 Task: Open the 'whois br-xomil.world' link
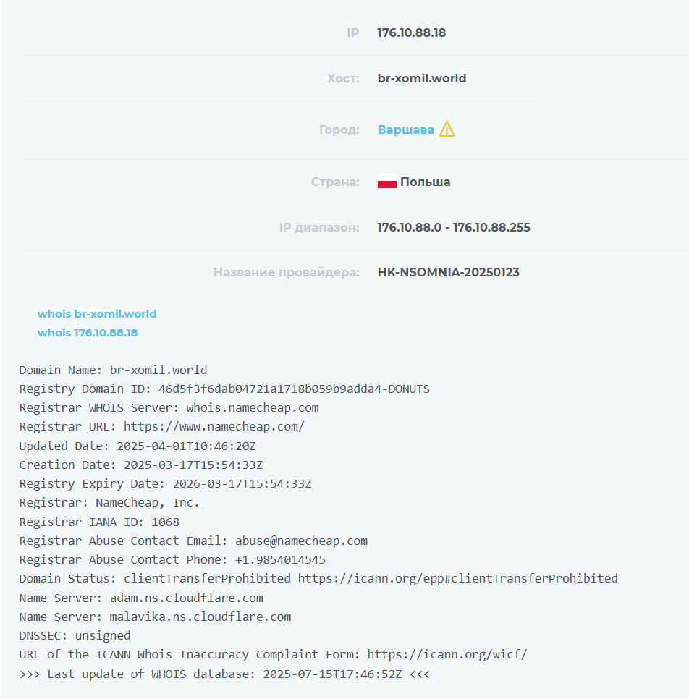97,314
